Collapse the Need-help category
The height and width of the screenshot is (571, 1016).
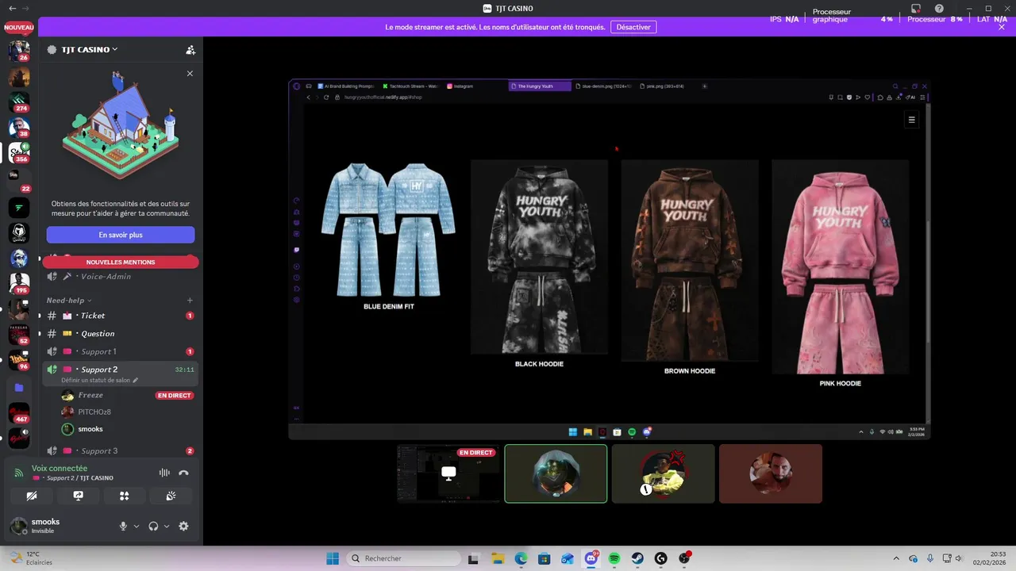[69, 301]
